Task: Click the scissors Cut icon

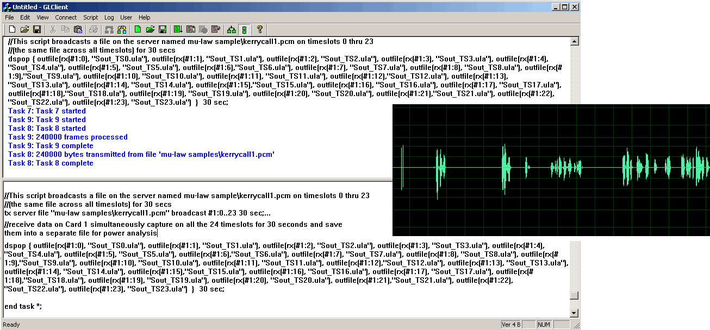Action: [x=53, y=29]
